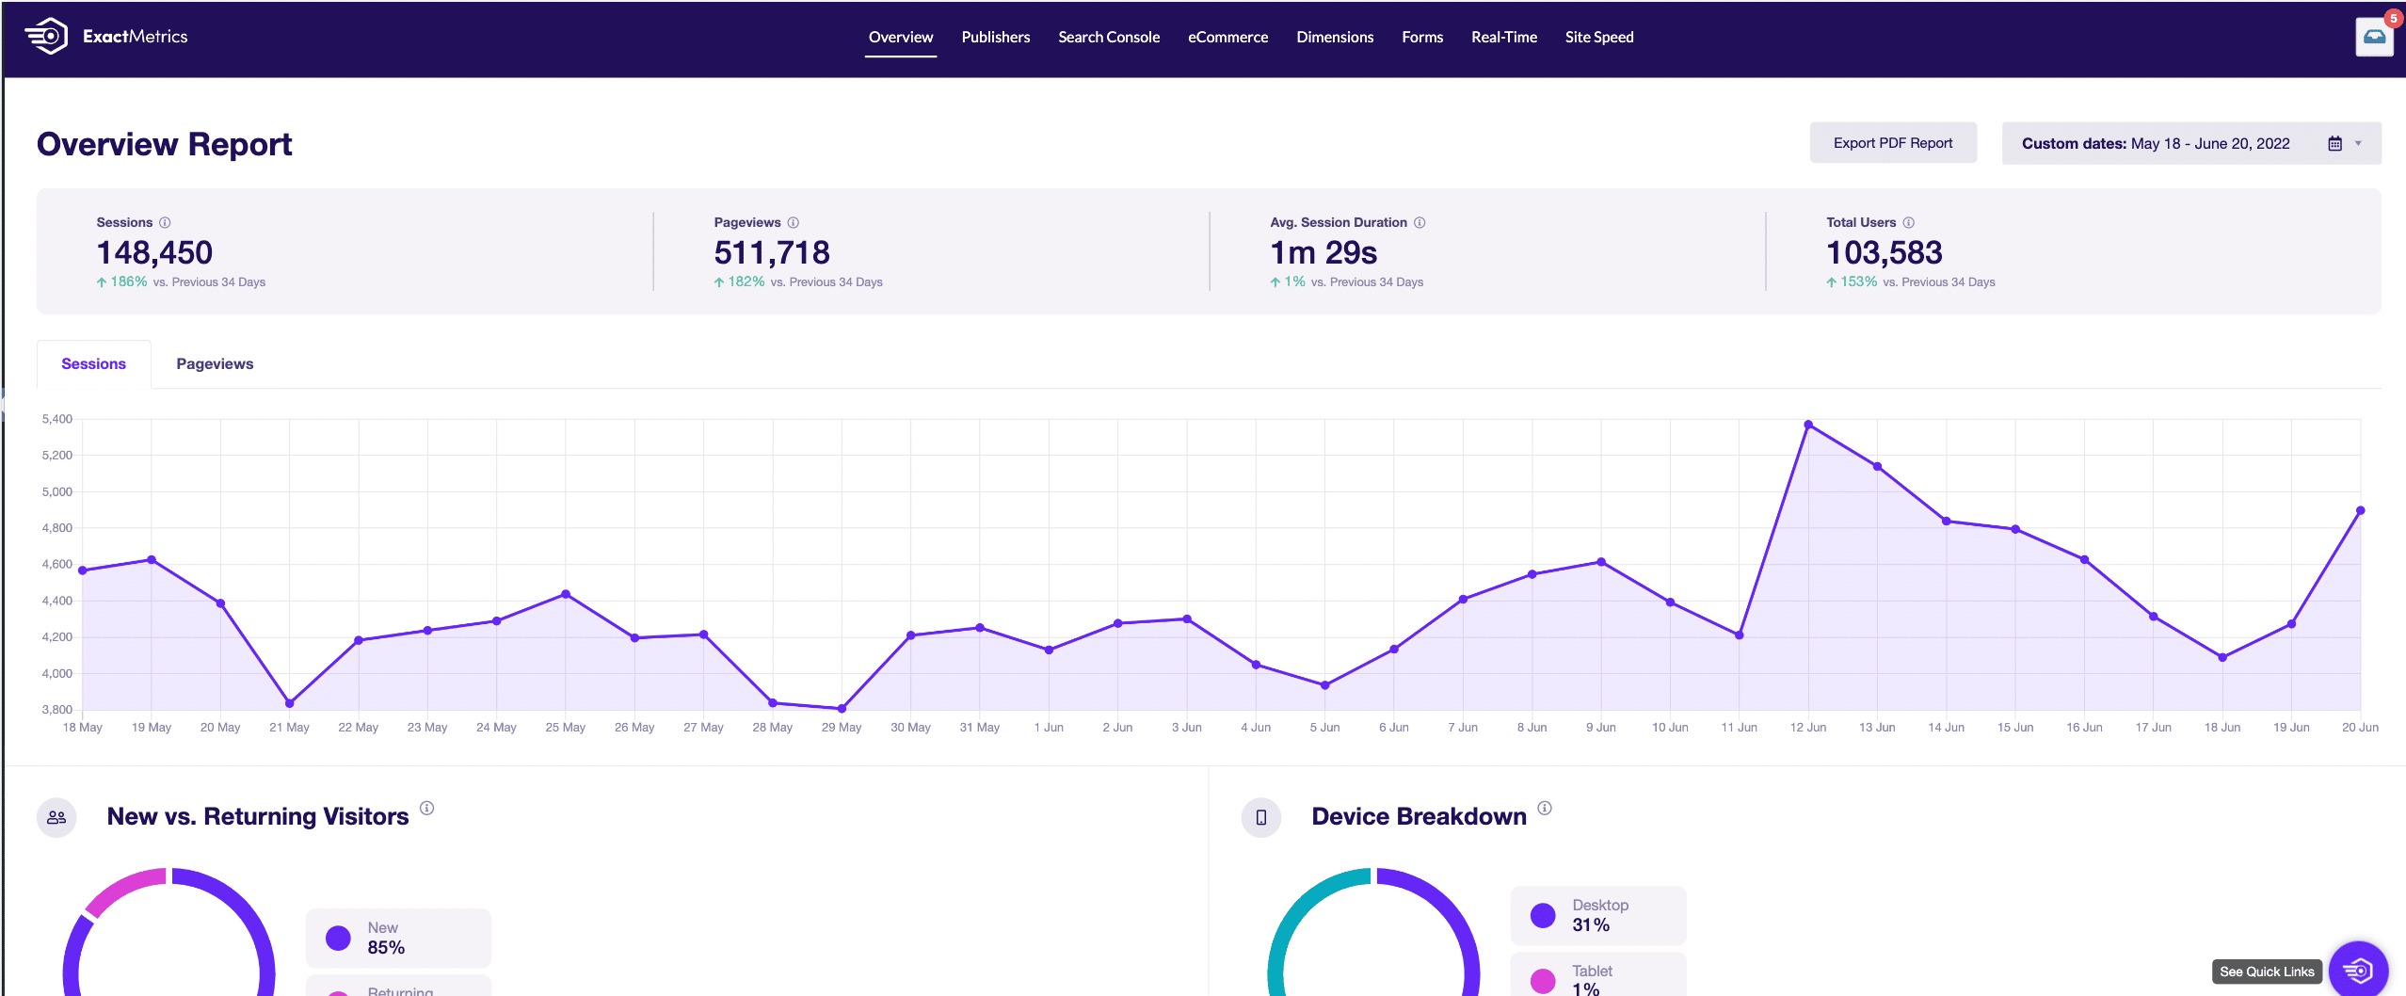Image resolution: width=2406 pixels, height=996 pixels.
Task: Click the Avg. Session Duration info icon
Action: coord(1420,222)
